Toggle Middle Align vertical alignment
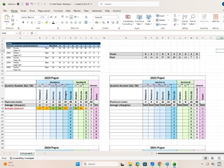This screenshot has width=224, height=168. [x=67, y=17]
